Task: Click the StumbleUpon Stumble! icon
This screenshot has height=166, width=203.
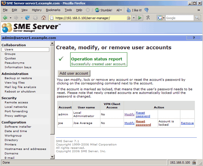Action: (97, 10)
